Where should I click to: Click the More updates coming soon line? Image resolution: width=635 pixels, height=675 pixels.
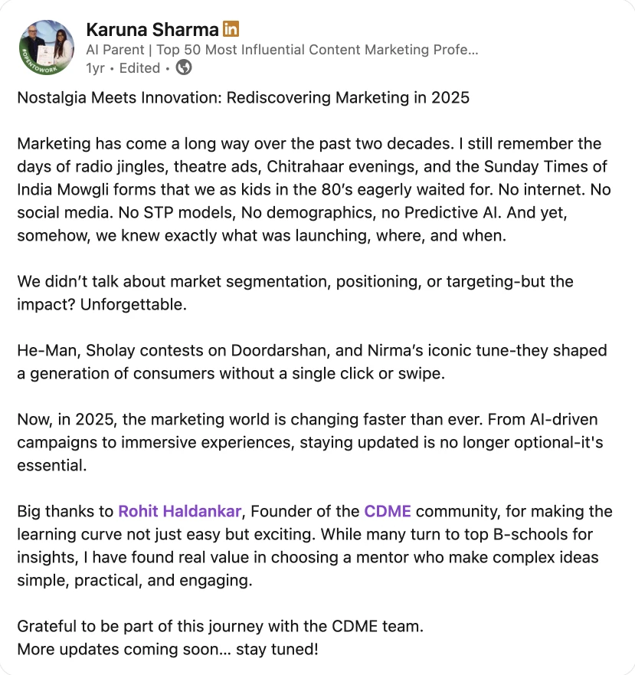tap(168, 649)
